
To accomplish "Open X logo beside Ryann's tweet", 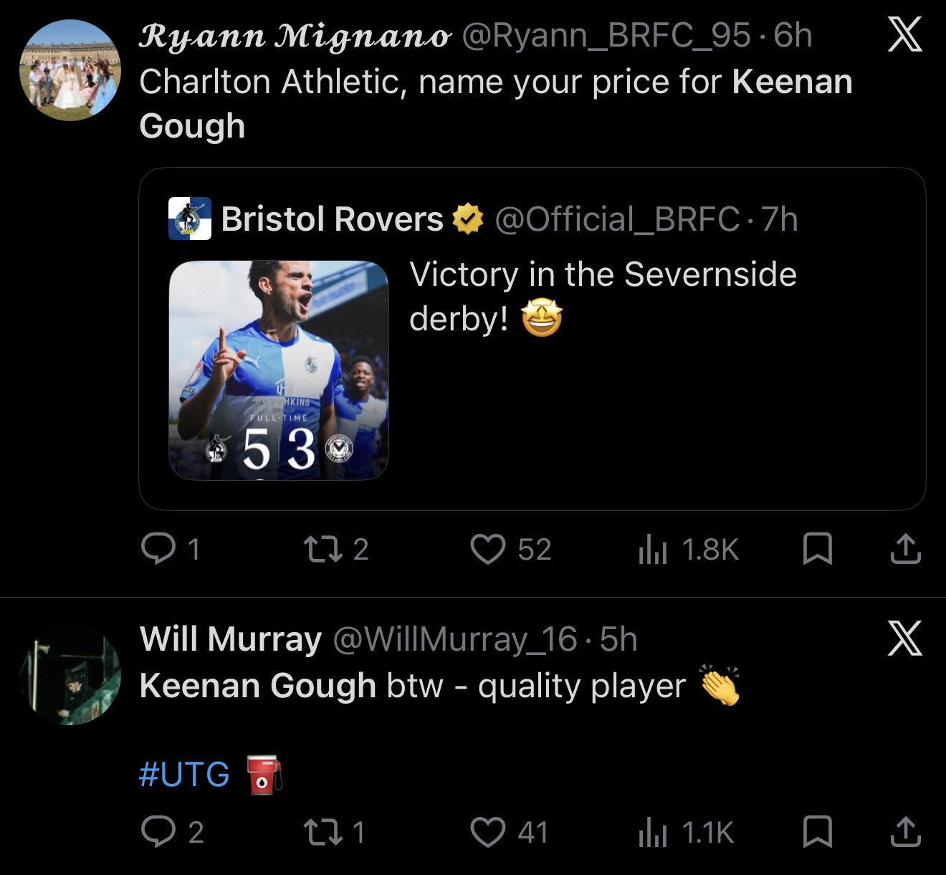I will click(904, 34).
